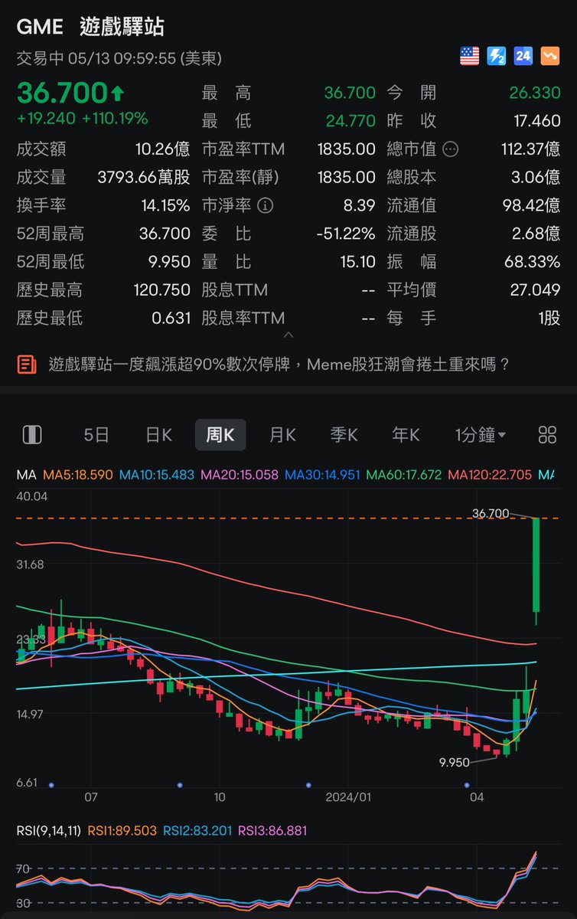Tap the 平均價 27.049 value

[x=536, y=289]
